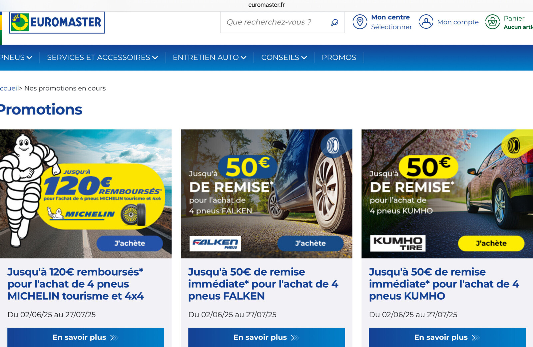Open the Michelin 120€ remboursés title
This screenshot has width=533, height=347.
pyautogui.click(x=76, y=284)
